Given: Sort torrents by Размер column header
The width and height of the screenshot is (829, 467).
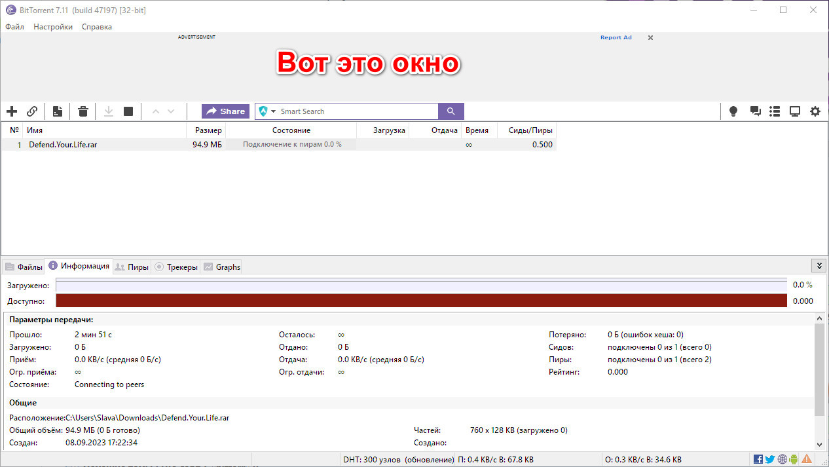Looking at the screenshot, I should click(x=206, y=130).
